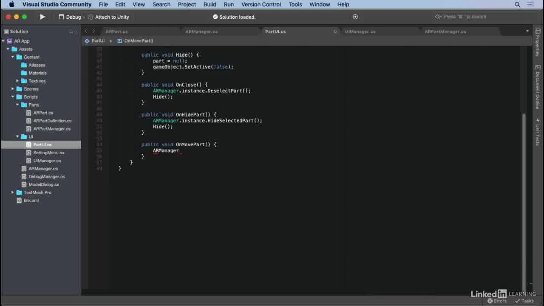Viewport: 544px width, 306px height.
Task: Expand the TextMesh Pro folder
Action: [x=13, y=193]
